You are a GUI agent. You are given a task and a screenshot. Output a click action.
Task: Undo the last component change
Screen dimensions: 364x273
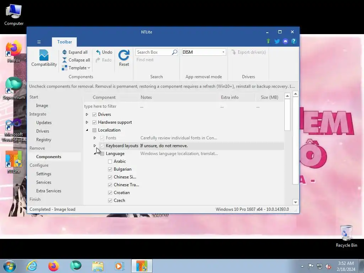(x=104, y=52)
